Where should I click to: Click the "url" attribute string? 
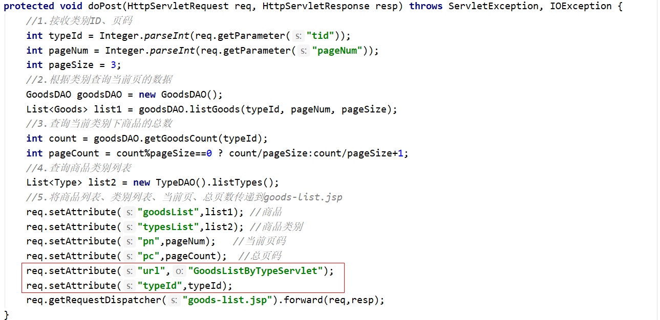pos(151,271)
